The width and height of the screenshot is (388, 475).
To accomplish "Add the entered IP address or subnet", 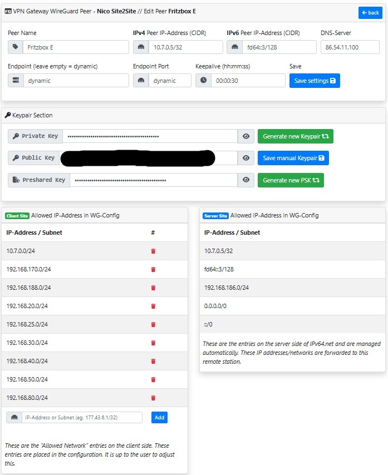I will [159, 418].
